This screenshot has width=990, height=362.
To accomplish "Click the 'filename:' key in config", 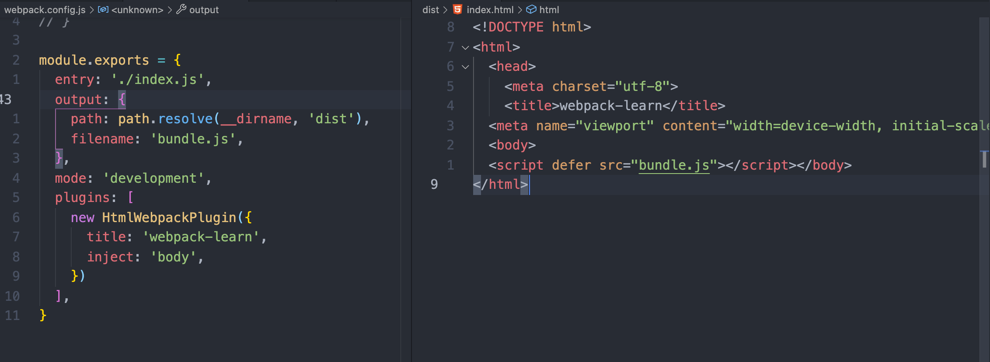I will coord(105,139).
